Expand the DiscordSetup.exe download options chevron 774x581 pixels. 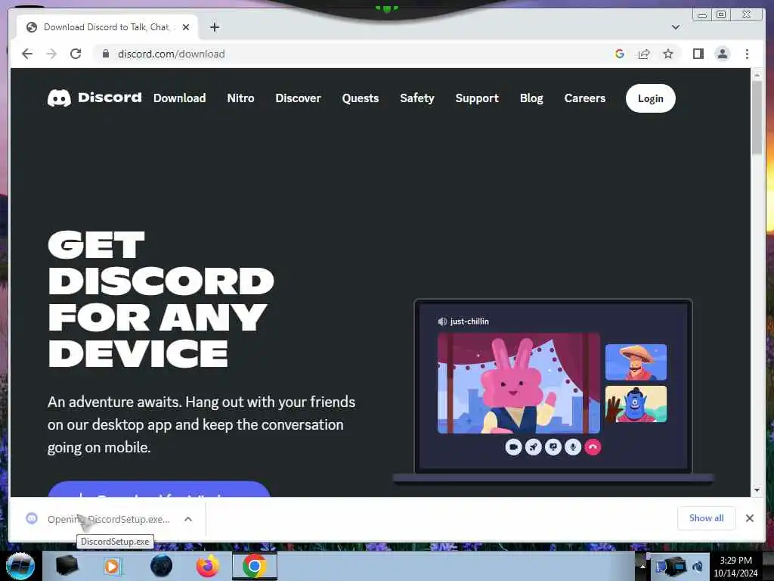pyautogui.click(x=188, y=519)
